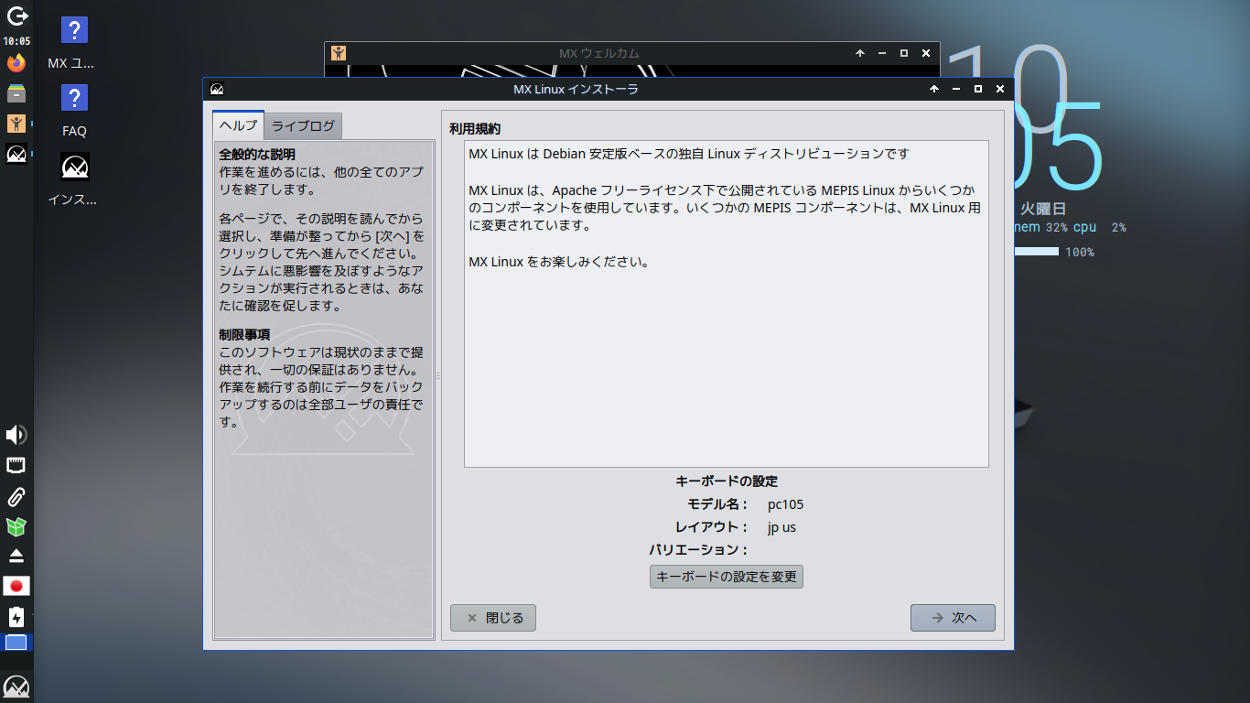Open the file manager icon in the panel
The height and width of the screenshot is (703, 1250).
(x=16, y=93)
